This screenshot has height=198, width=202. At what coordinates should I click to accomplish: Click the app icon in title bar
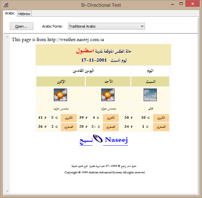5,5
